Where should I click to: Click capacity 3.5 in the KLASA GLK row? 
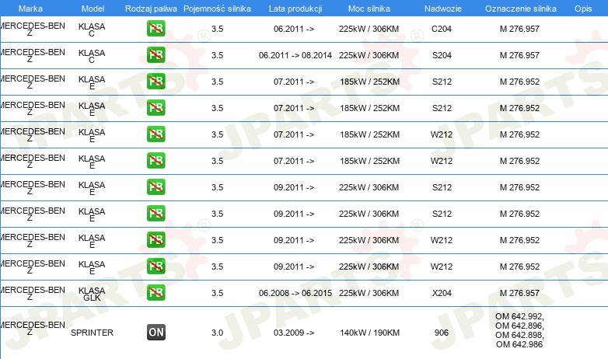217,293
